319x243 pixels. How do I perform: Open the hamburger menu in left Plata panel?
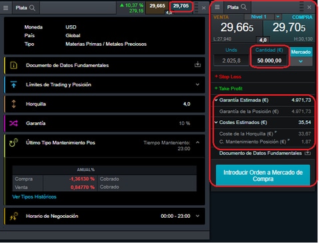pos(6,8)
